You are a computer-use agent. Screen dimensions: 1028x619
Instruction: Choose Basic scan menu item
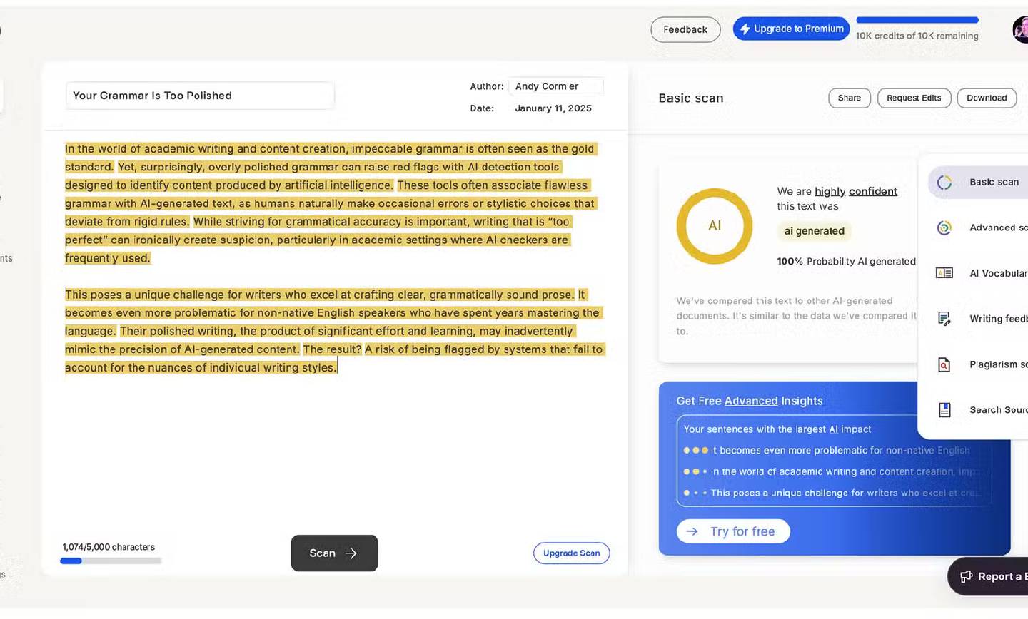tap(978, 183)
